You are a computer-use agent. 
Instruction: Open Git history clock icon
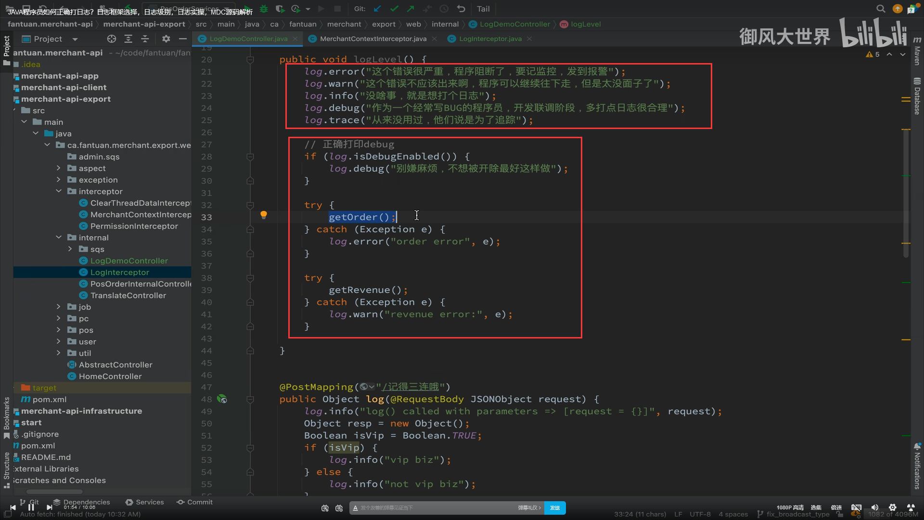pos(444,9)
